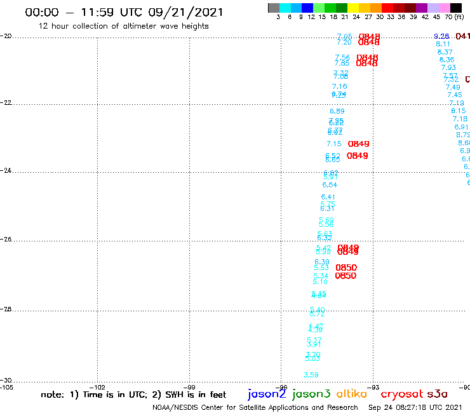Click longitude axis label '-93'
Viewport: 470px width, 413px height.
[373, 387]
